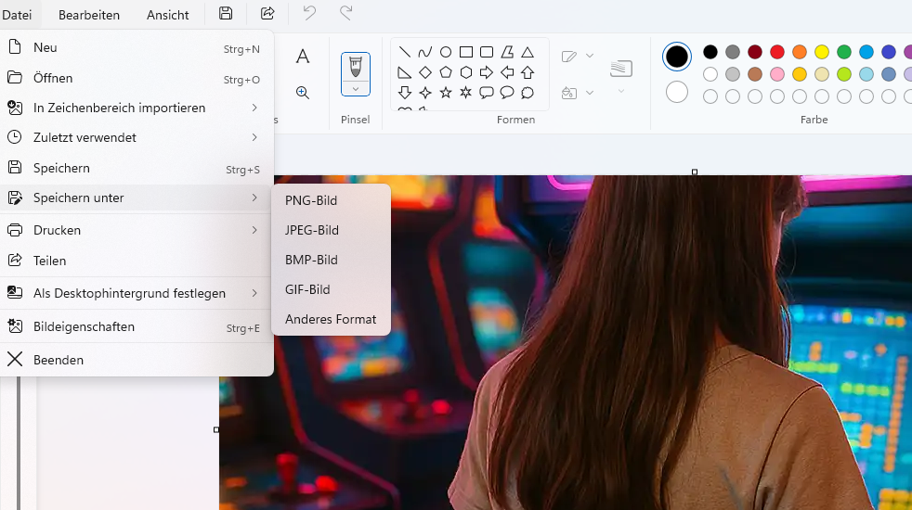This screenshot has width=912, height=510.
Task: Choose PNG-Bild from save submenu
Action: pyautogui.click(x=311, y=200)
